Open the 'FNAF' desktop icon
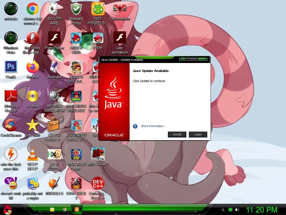The height and width of the screenshot is (215, 286). click(98, 38)
